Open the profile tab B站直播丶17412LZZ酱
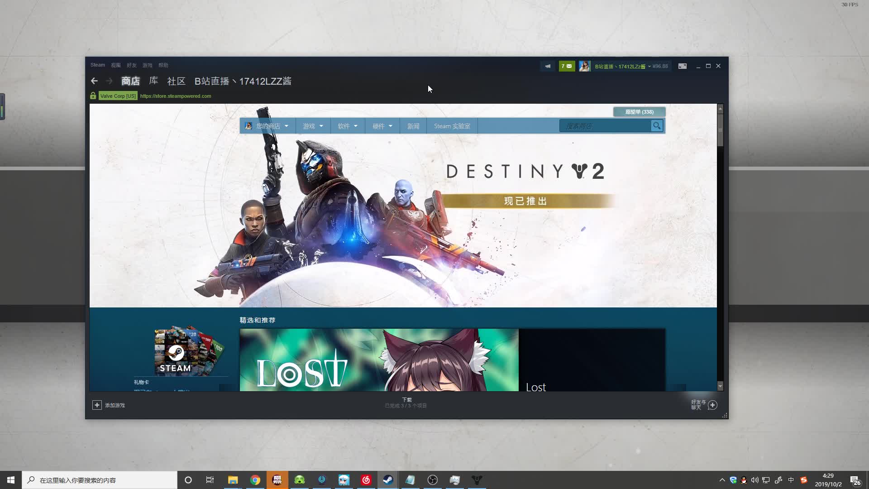This screenshot has height=489, width=869. (x=243, y=81)
